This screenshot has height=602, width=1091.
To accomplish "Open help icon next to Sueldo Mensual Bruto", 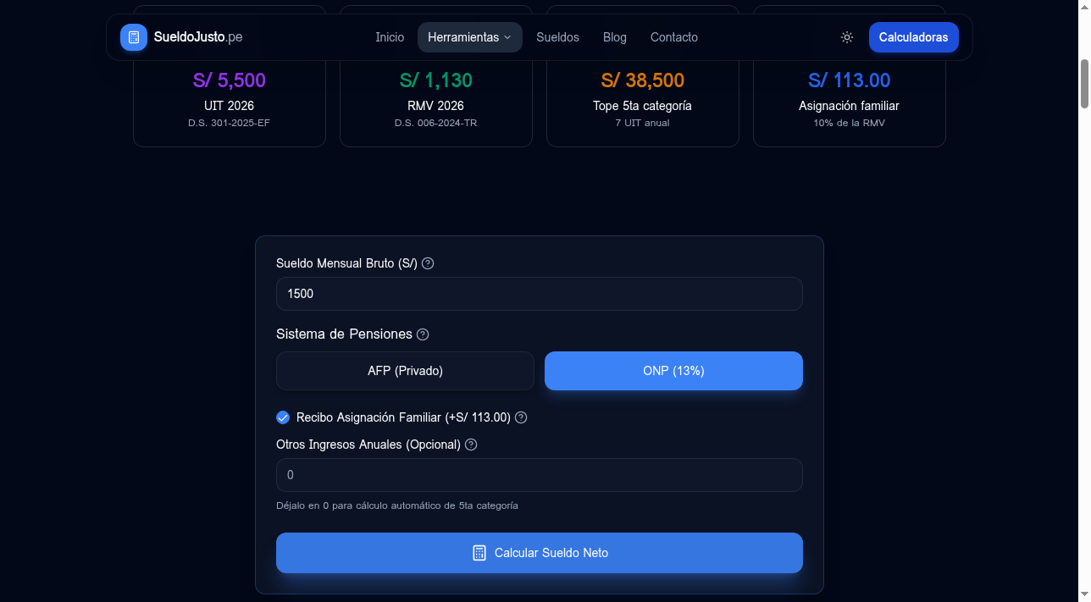I will (x=428, y=263).
